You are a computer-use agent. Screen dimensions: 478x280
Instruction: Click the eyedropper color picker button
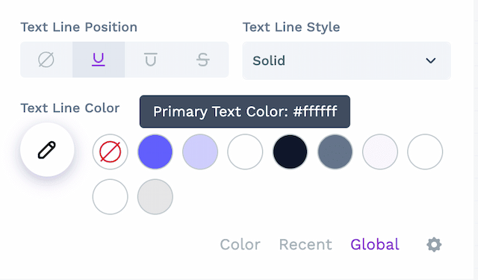coord(47,149)
